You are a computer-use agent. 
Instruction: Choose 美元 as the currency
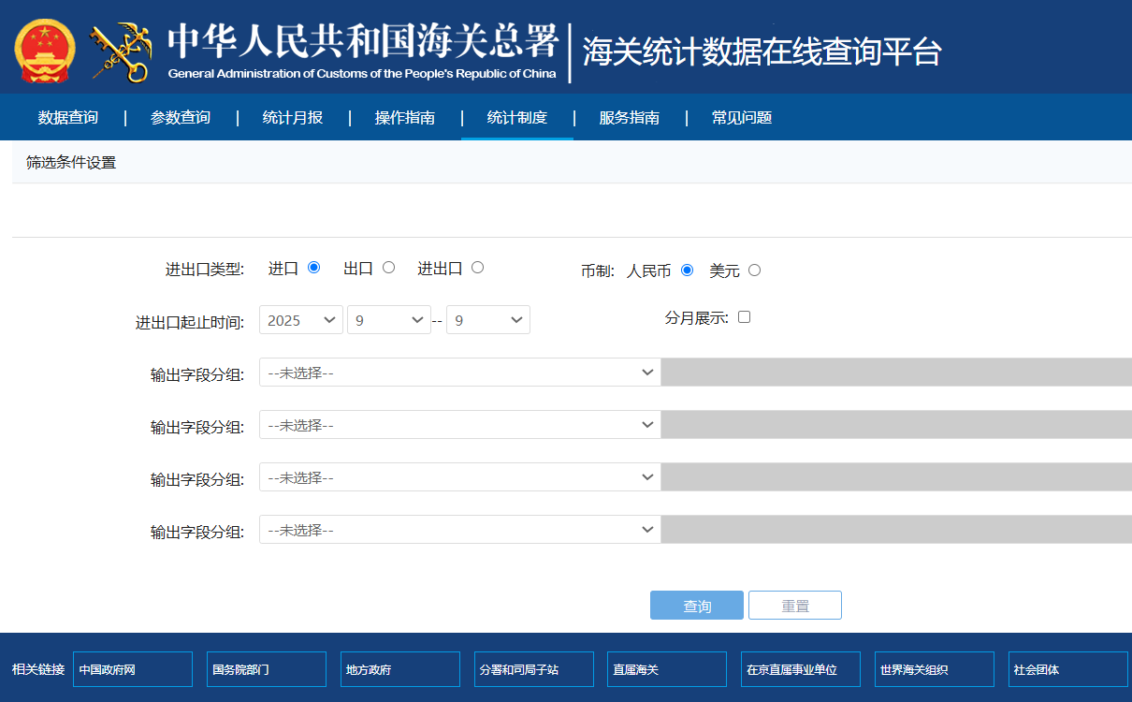(754, 271)
